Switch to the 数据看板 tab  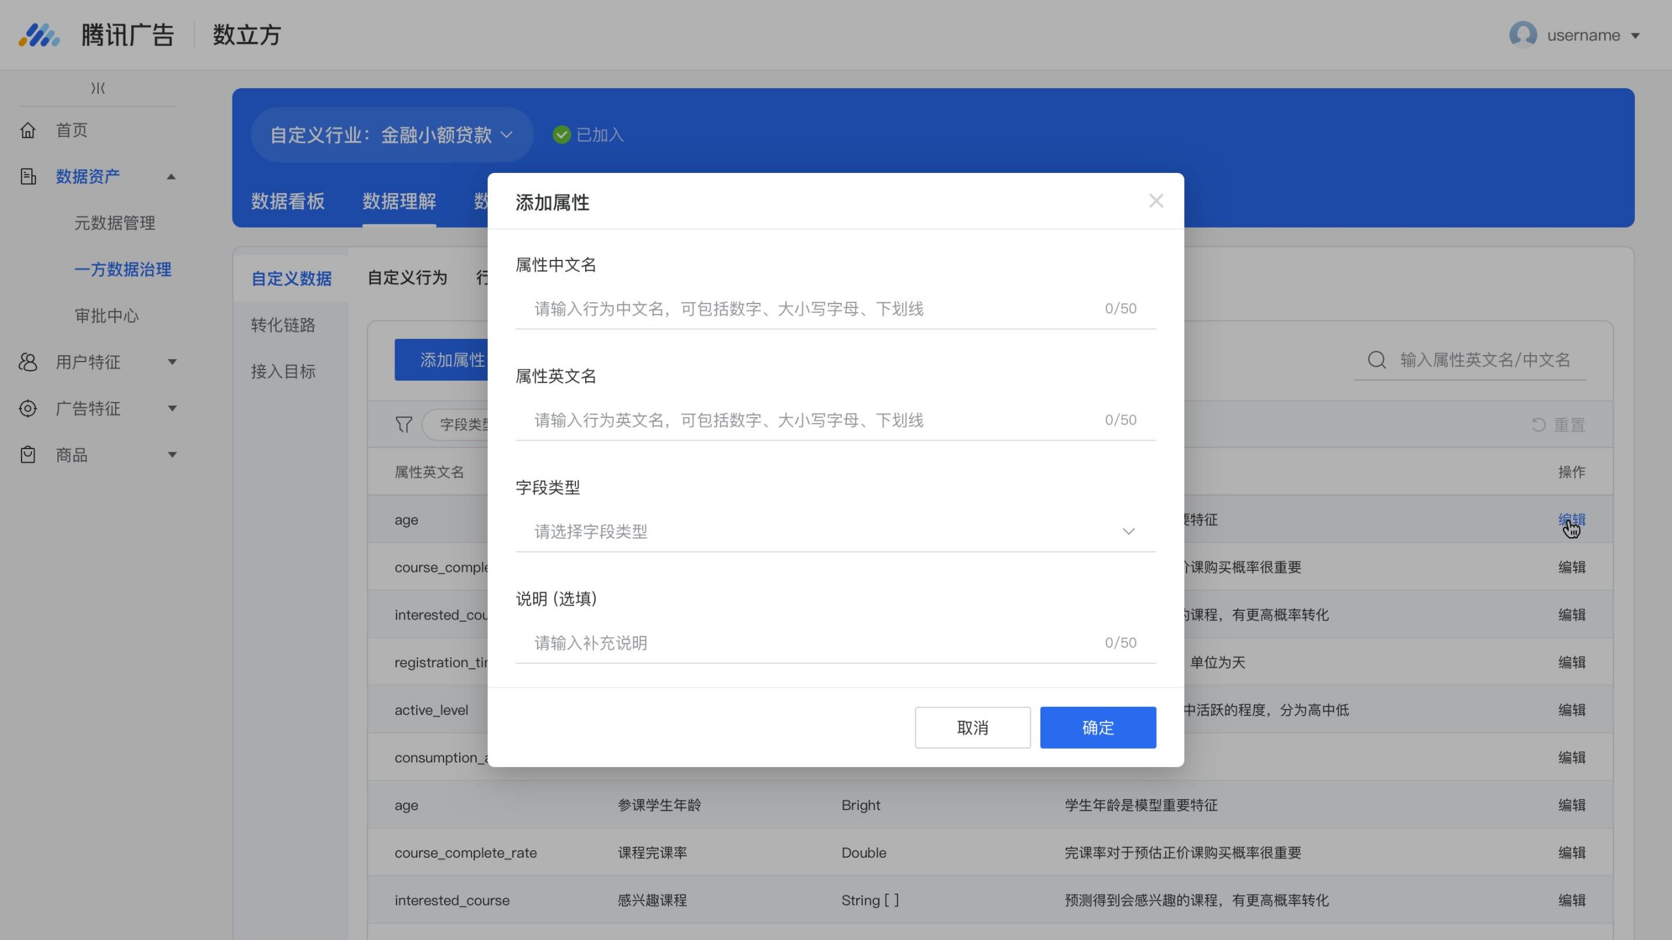pyautogui.click(x=287, y=201)
